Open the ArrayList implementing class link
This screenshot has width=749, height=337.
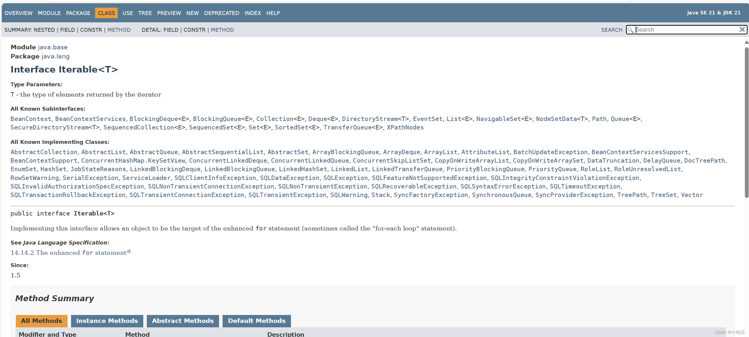(x=440, y=152)
